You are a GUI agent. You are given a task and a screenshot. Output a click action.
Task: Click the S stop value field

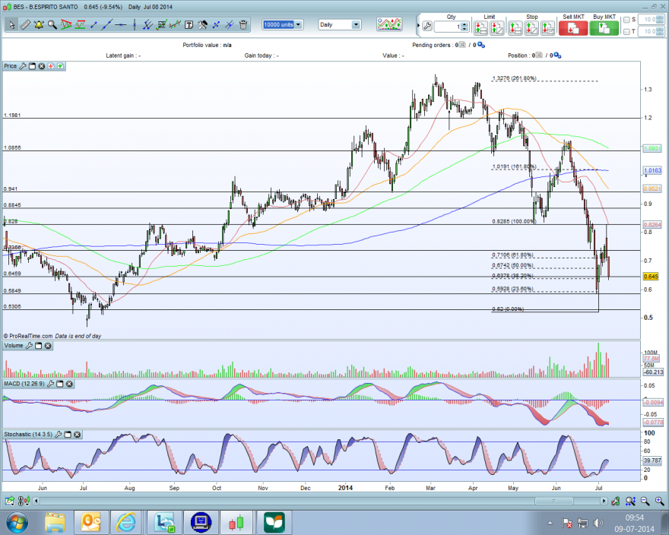point(652,20)
